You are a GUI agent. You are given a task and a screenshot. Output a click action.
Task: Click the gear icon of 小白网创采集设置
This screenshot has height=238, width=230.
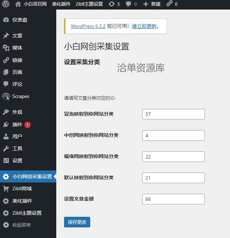point(6,176)
